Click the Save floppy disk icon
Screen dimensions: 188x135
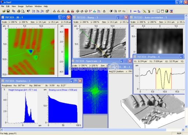coord(8,11)
